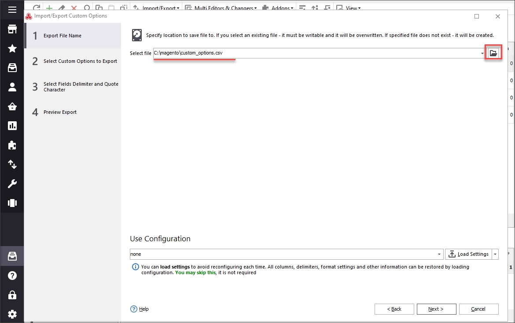Open the puzzle piece addons sidebar icon
Screen dimensions: 515x323
(x=12, y=145)
